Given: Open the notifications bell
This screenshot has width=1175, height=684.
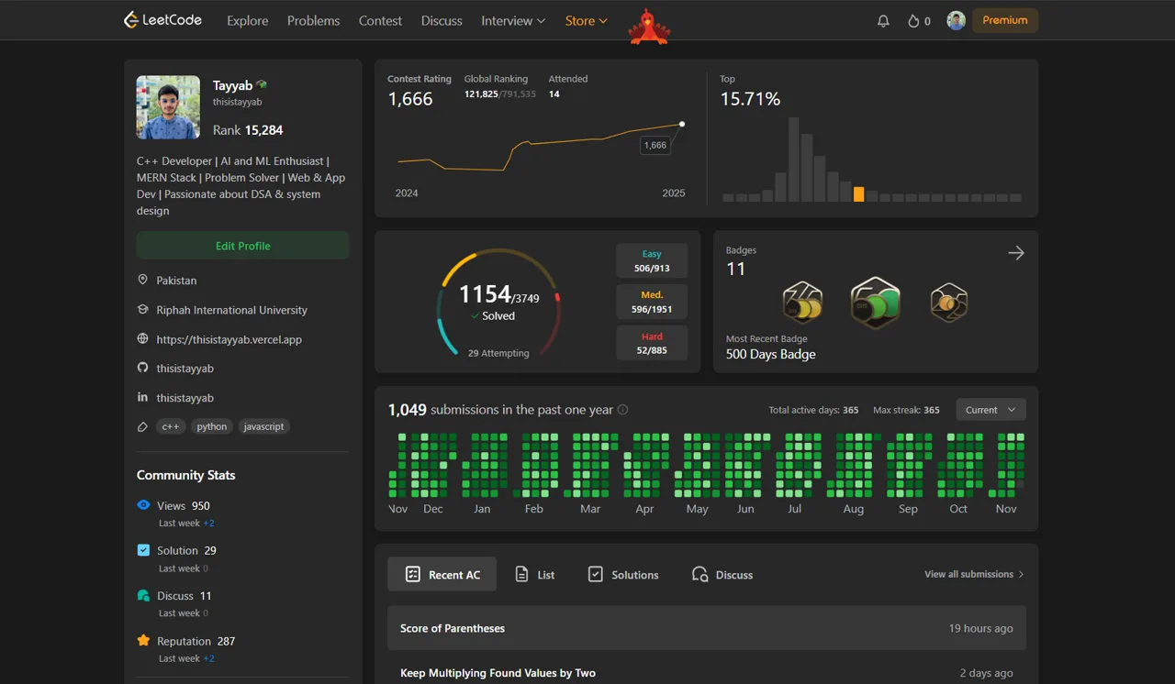Looking at the screenshot, I should (883, 20).
